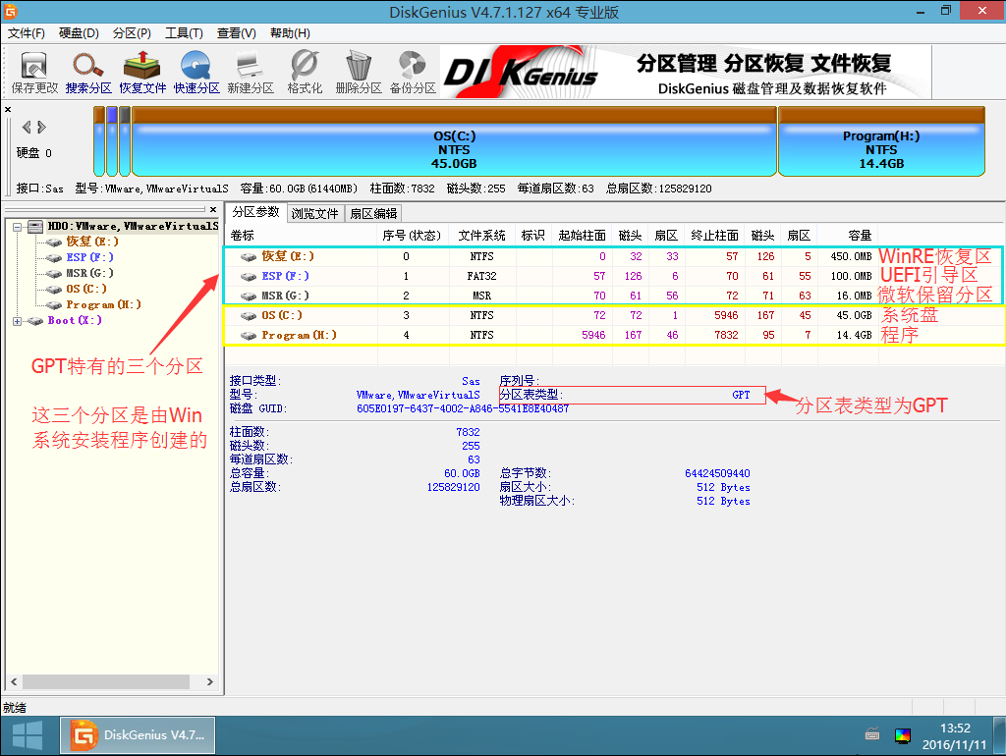Screen dimensions: 1006x756
Task: Click the 起始柱面 column header
Action: point(582,236)
